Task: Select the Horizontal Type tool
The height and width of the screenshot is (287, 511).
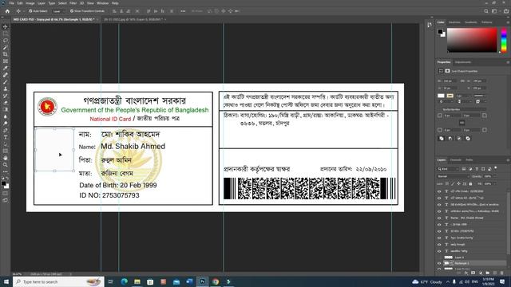Action: (6, 137)
